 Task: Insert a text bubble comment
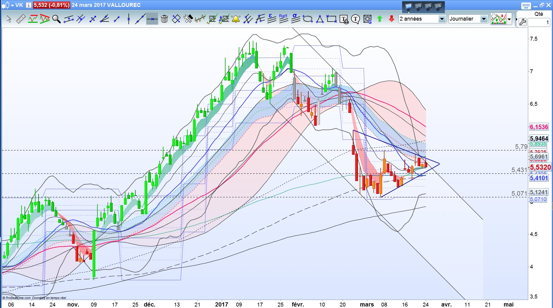(356, 19)
